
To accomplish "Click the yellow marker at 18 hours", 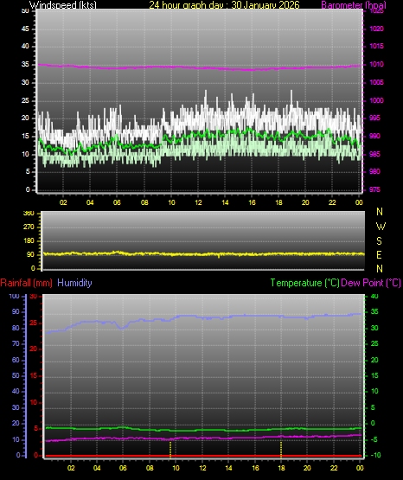I will click(281, 449).
